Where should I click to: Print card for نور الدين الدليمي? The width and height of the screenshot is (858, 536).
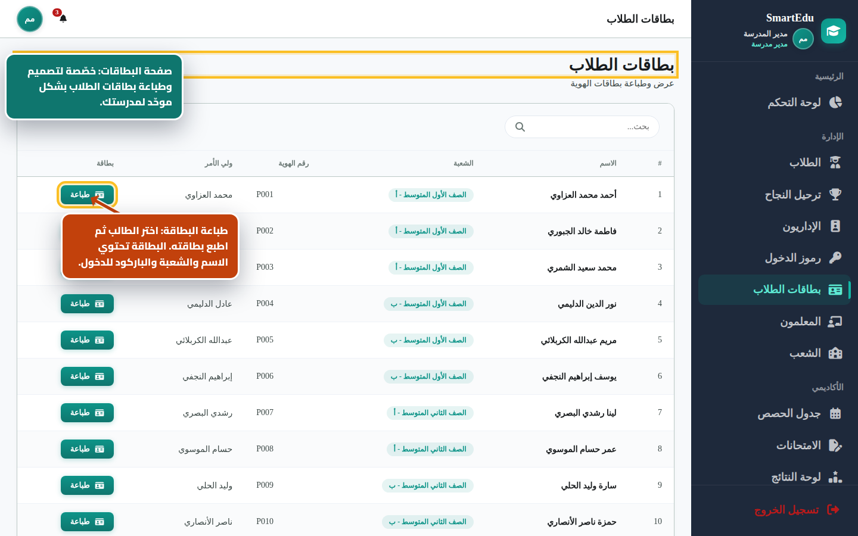tap(87, 304)
